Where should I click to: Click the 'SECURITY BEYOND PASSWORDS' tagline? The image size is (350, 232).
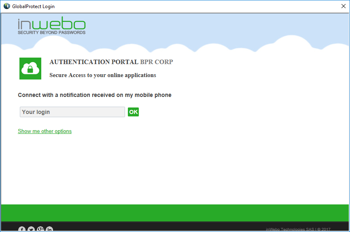[x=51, y=32]
